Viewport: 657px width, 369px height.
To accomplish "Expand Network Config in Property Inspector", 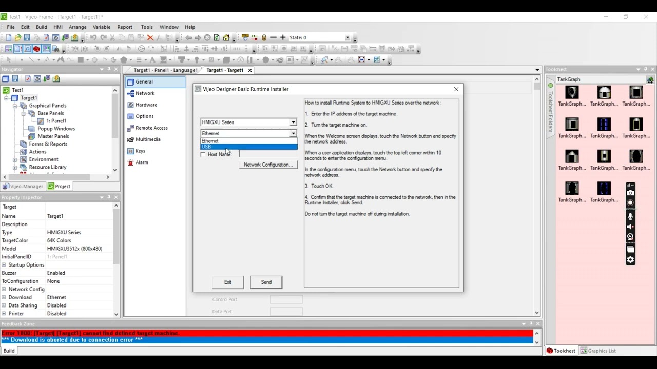I will [4, 289].
